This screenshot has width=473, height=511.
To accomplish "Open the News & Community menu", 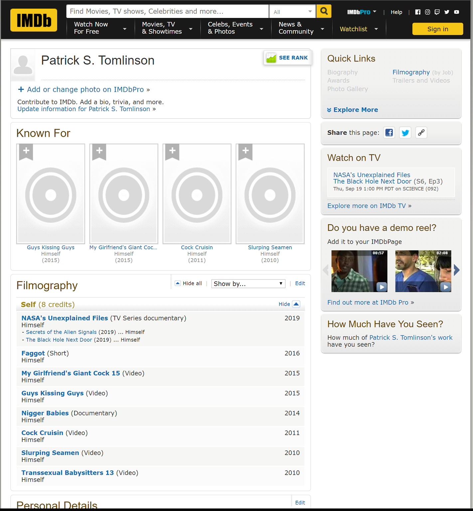I will tap(301, 28).
